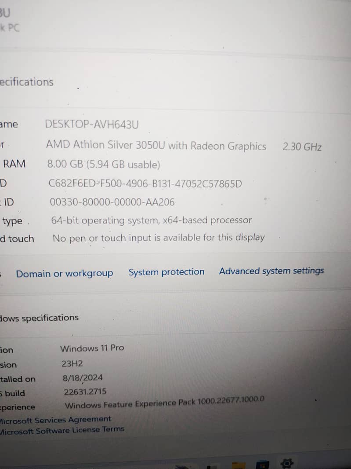Collapse the Device specifications section header
Screen dimensions: 351x469
click(x=27, y=82)
